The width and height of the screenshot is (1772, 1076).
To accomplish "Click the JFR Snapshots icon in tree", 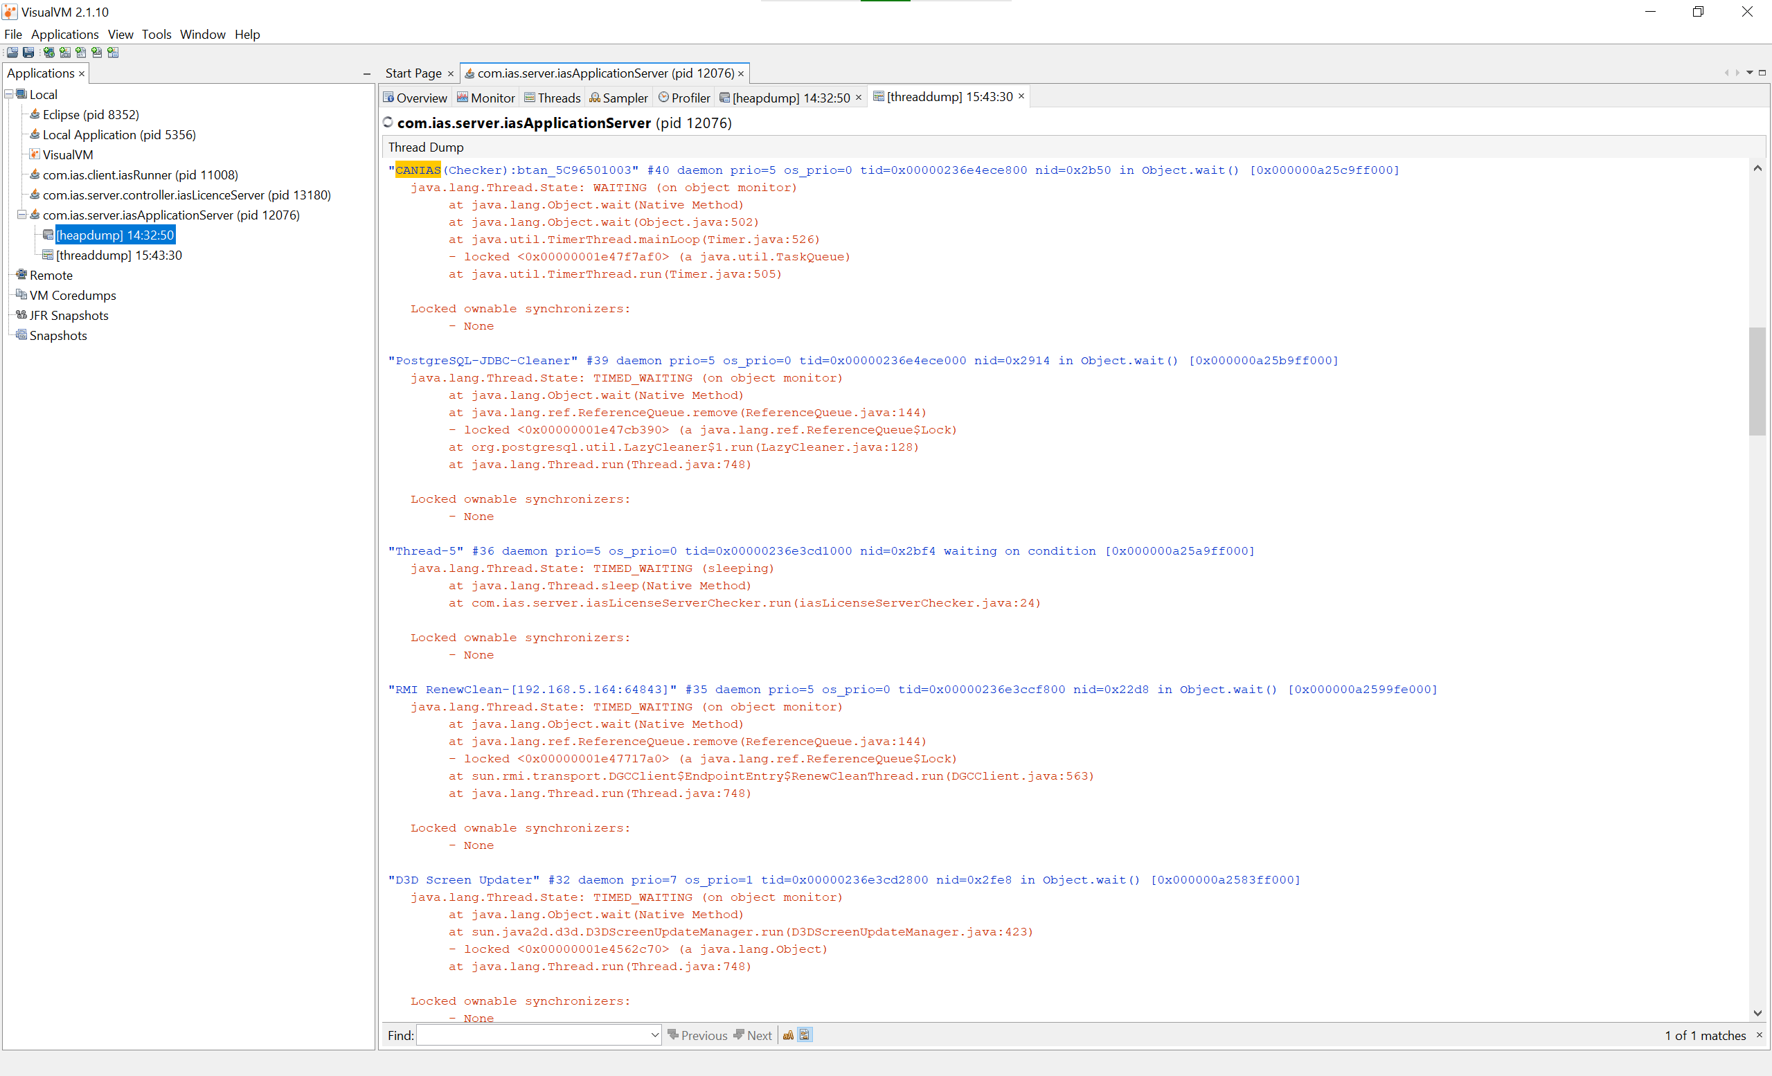I will pyautogui.click(x=21, y=315).
